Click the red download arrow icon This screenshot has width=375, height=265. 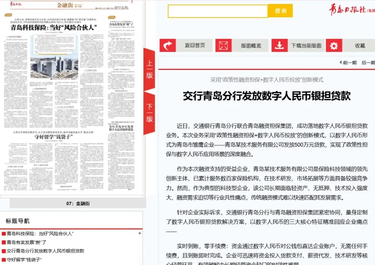click(279, 45)
